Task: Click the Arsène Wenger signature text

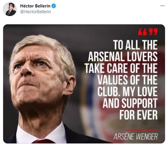Action: tap(135, 137)
